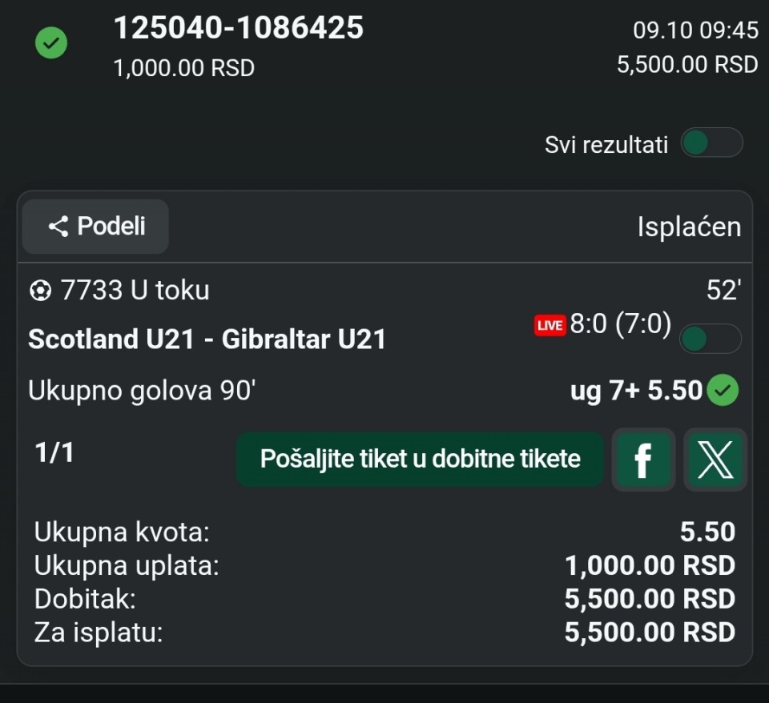Screen dimensions: 769x703
Task: Click the Za isplatu payout amount
Action: click(x=650, y=633)
